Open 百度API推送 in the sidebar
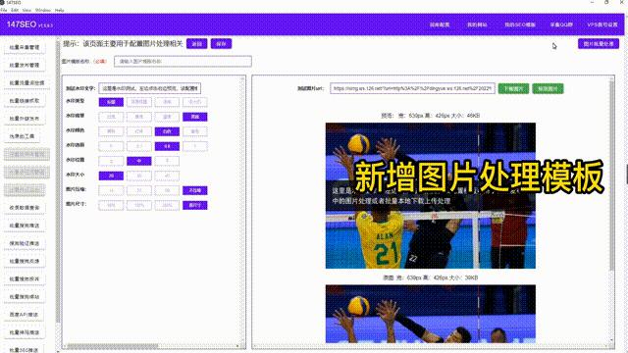 point(25,315)
